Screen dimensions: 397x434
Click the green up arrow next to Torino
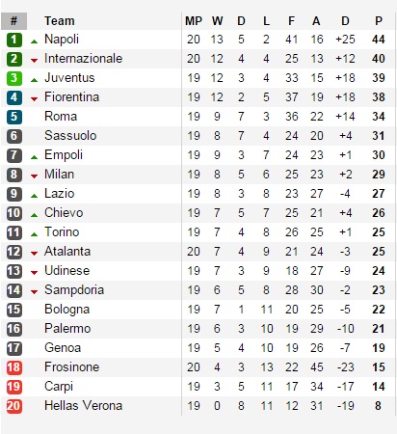(34, 234)
